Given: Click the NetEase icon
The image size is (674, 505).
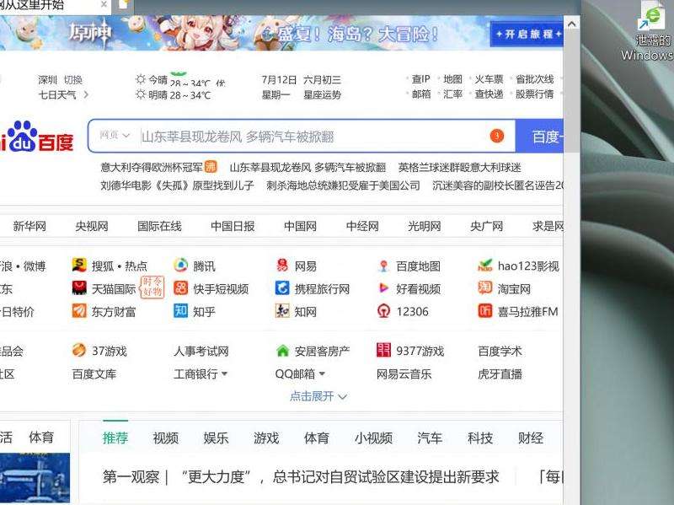Looking at the screenshot, I should click(282, 266).
